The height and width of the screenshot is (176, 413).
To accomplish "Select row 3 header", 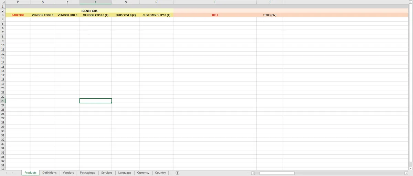I will [3, 15].
